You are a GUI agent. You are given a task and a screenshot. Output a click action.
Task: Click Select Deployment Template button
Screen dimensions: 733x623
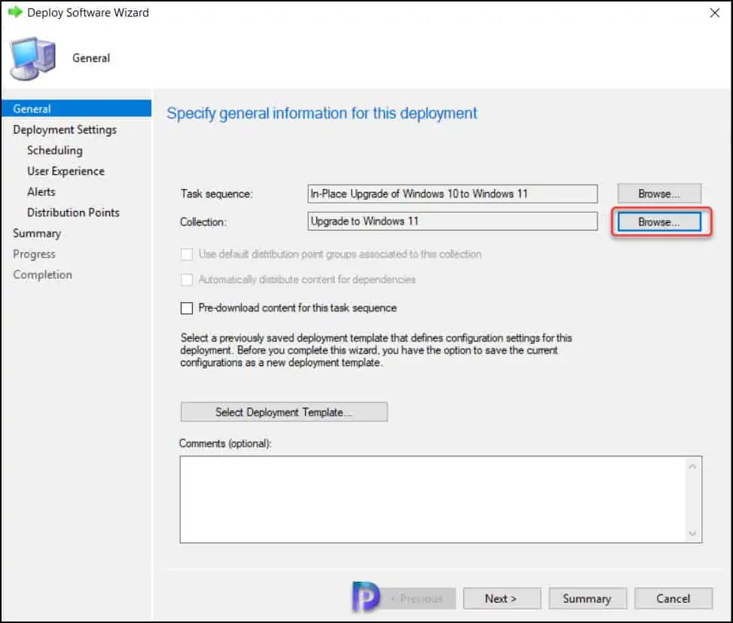coord(284,412)
